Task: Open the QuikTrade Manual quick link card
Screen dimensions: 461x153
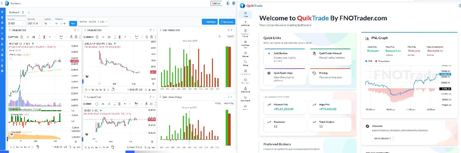Action: [330, 57]
